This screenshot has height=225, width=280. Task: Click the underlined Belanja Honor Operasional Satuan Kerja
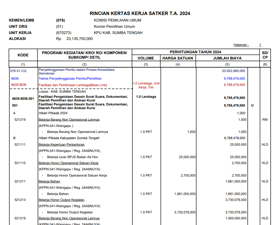pos(68,163)
